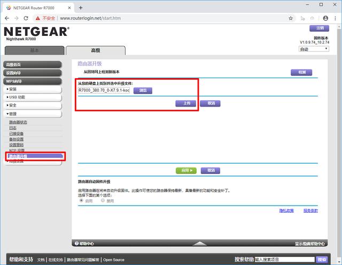Open the NTP 设置 sidebar link
Viewport: 342px width, 265px height.
tap(17, 150)
